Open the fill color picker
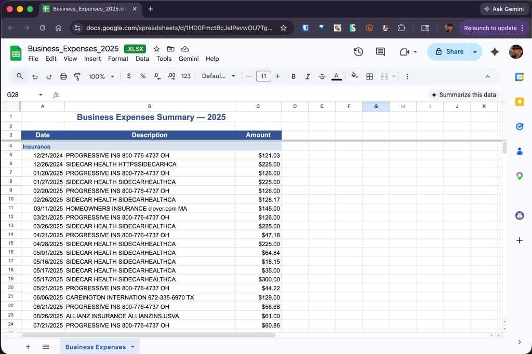The image size is (532, 354). pos(354,76)
